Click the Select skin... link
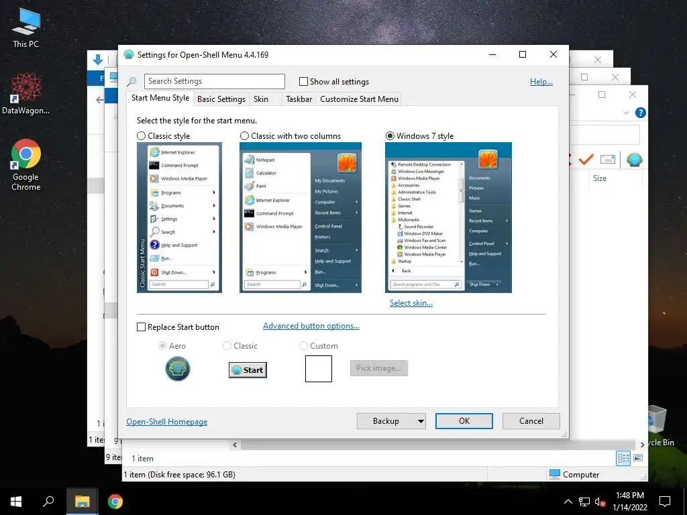The height and width of the screenshot is (515, 687). point(411,303)
